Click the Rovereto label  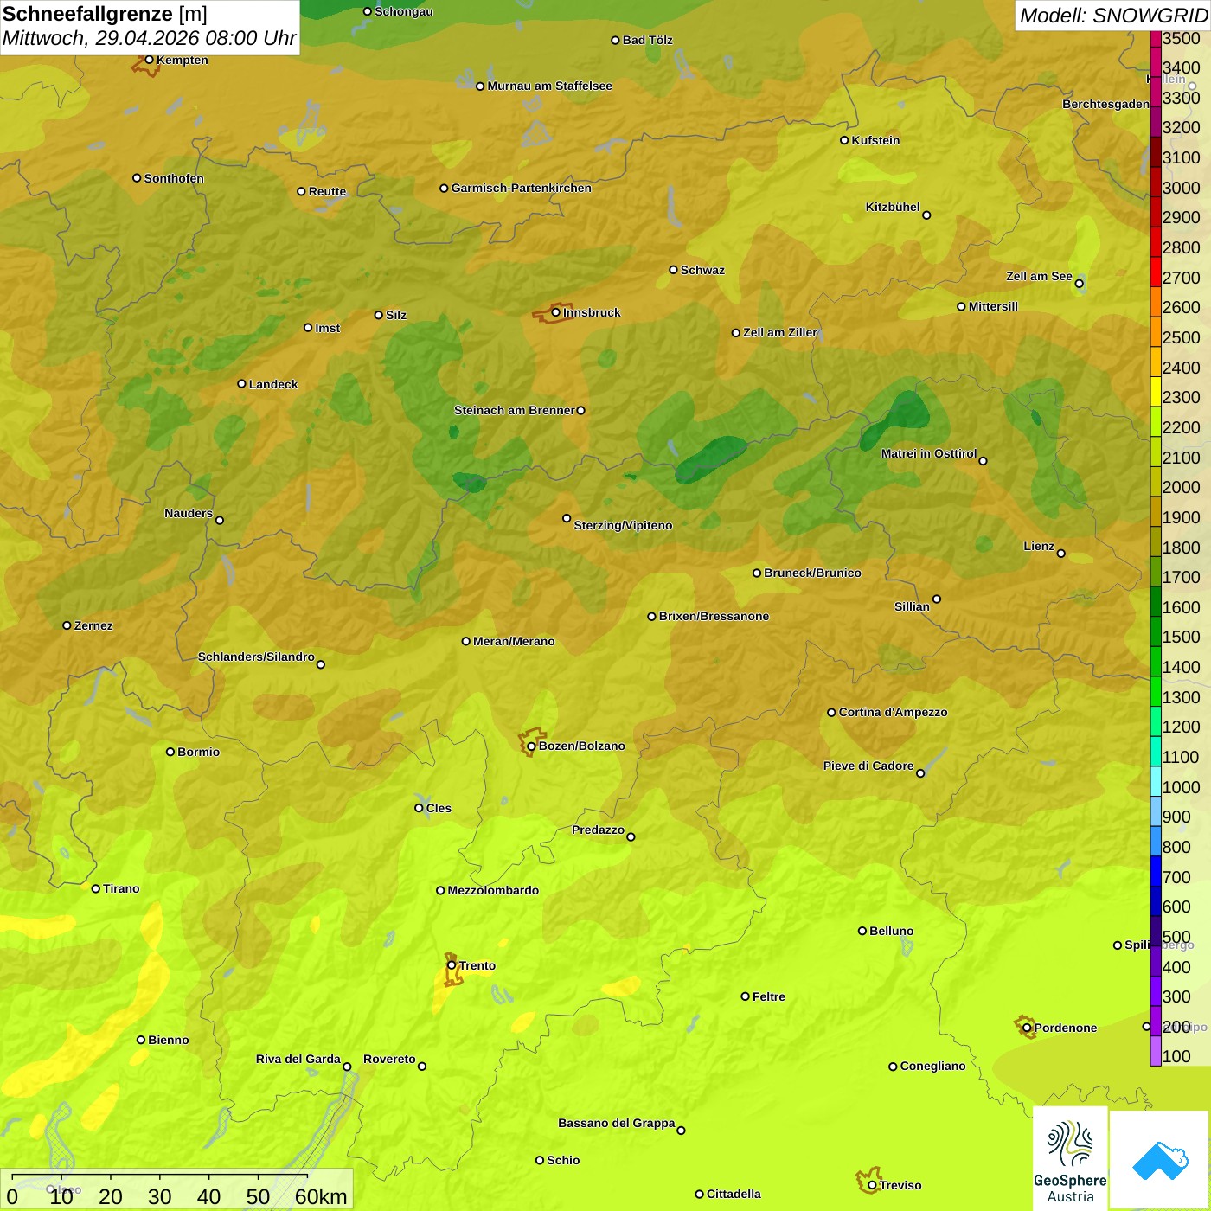click(x=389, y=1059)
